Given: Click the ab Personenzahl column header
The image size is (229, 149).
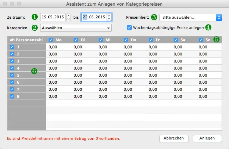Looking at the screenshot, I should 26,40.
